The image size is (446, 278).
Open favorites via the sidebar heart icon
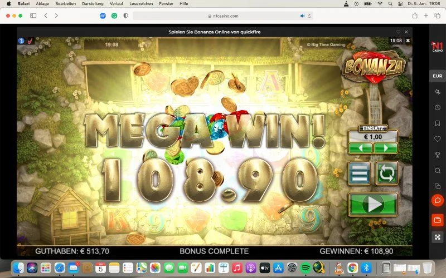click(438, 139)
